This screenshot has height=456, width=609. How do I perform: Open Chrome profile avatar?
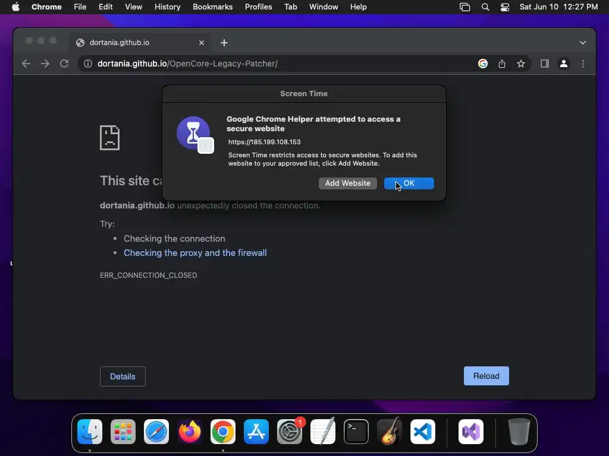564,64
